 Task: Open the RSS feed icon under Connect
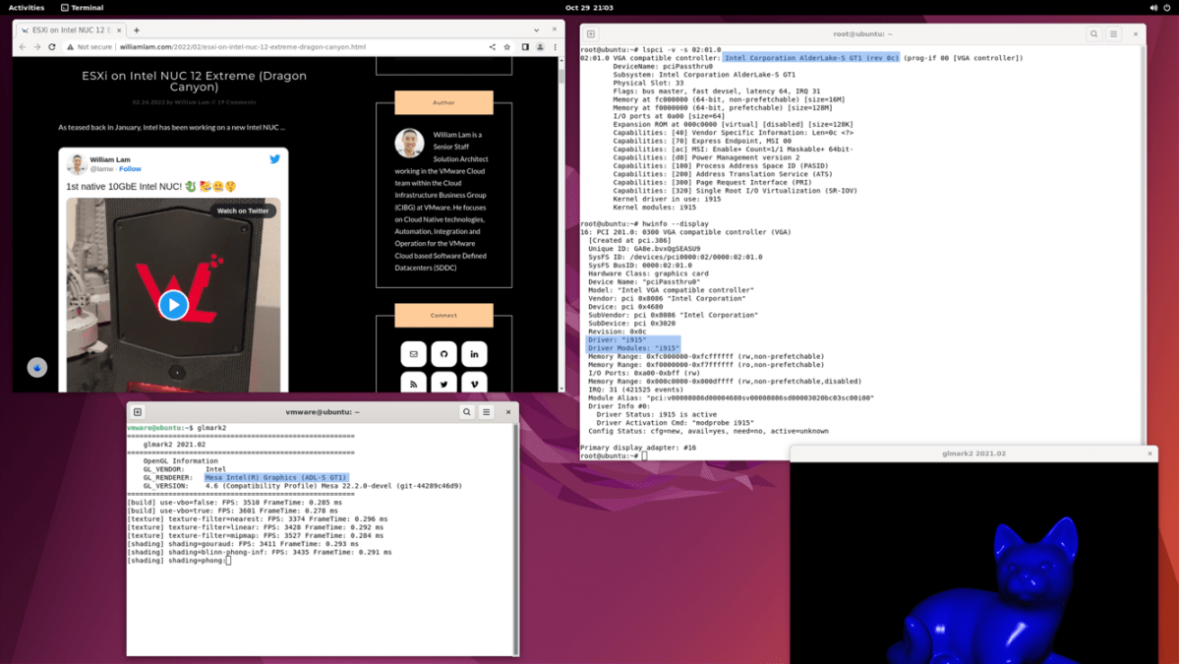pyautogui.click(x=414, y=383)
